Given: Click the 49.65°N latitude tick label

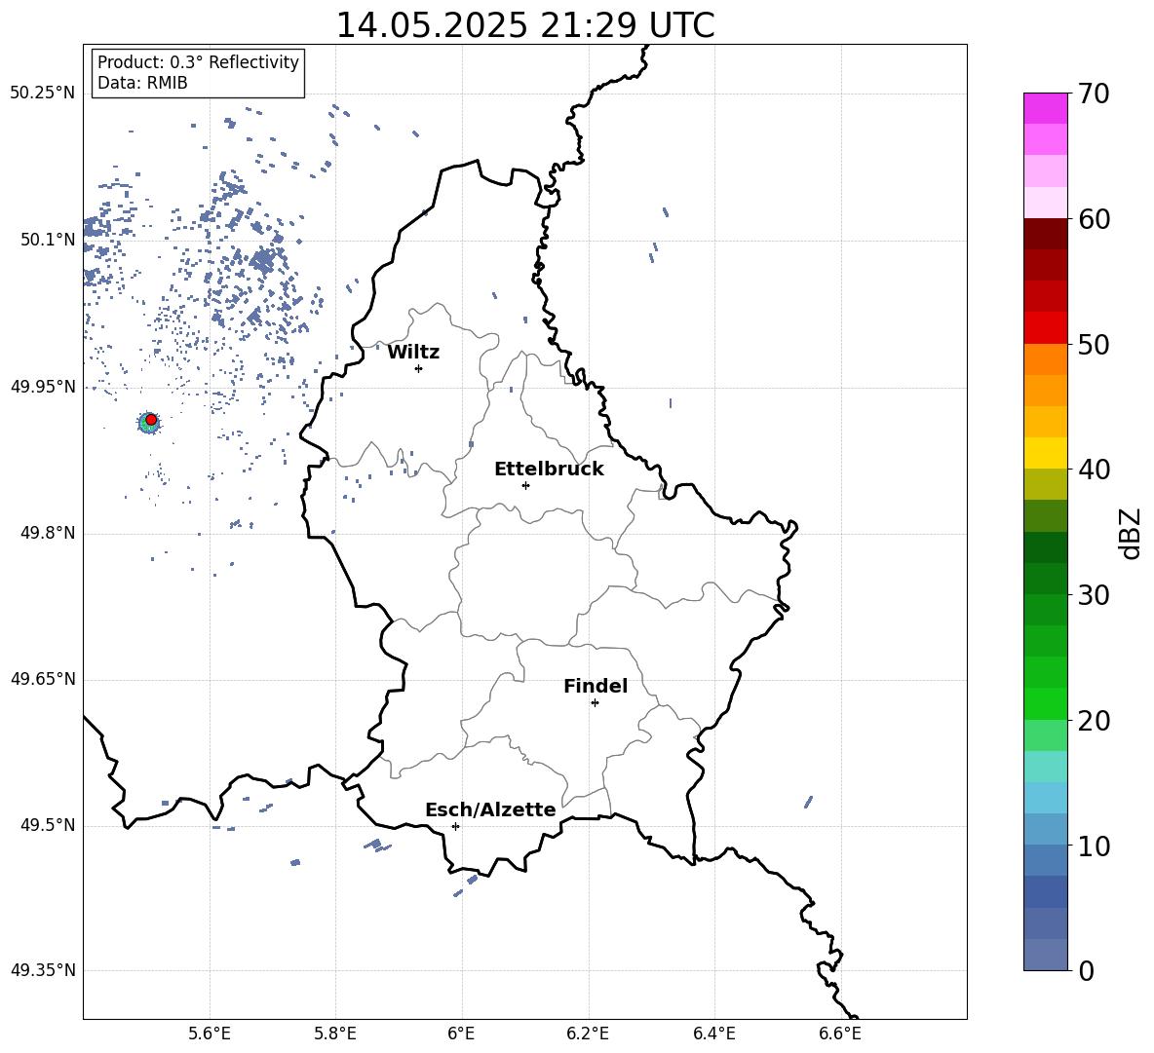Looking at the screenshot, I should pyautogui.click(x=43, y=679).
